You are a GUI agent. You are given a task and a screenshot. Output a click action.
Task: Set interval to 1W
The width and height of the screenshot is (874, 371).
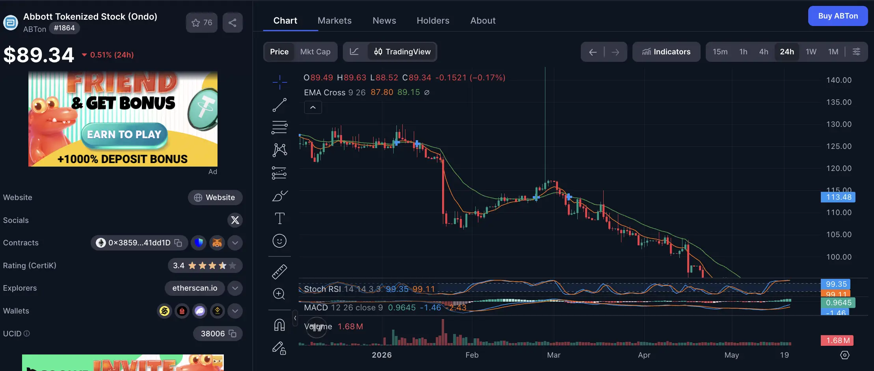point(811,52)
